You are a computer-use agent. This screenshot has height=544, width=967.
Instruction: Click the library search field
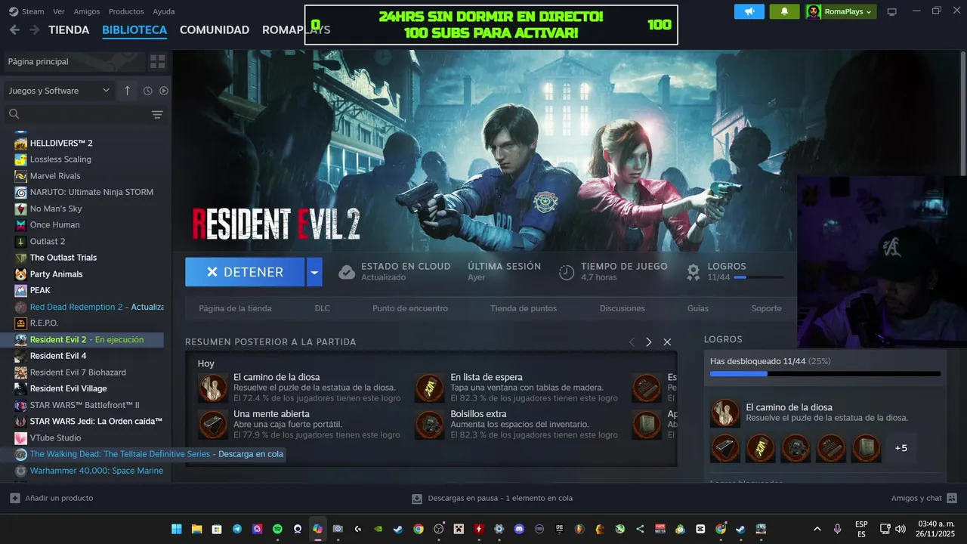76,115
